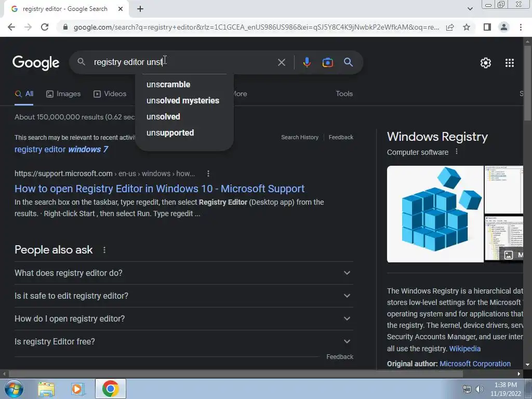This screenshot has width=532, height=399.
Task: Open the Microsoft Corporation author link
Action: pos(475,364)
